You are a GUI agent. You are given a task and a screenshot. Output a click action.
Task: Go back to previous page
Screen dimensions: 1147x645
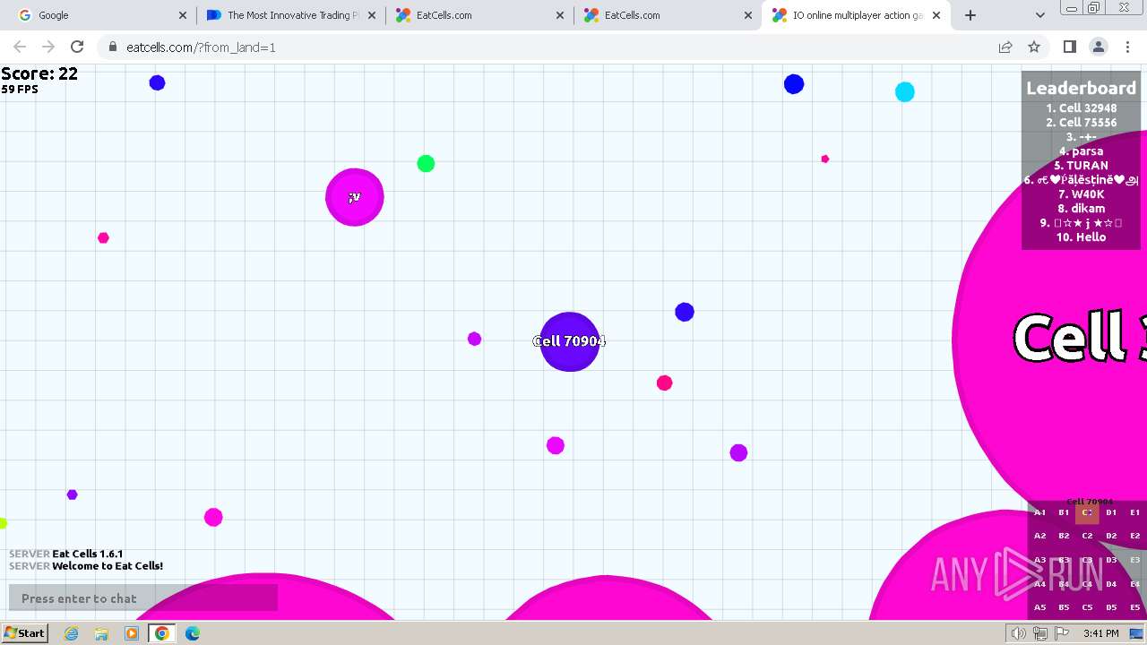[x=20, y=47]
